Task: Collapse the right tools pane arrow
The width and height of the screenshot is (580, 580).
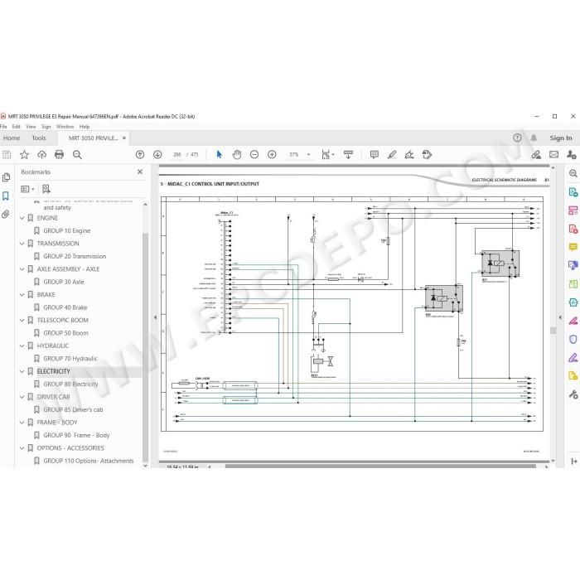Action: [x=560, y=317]
